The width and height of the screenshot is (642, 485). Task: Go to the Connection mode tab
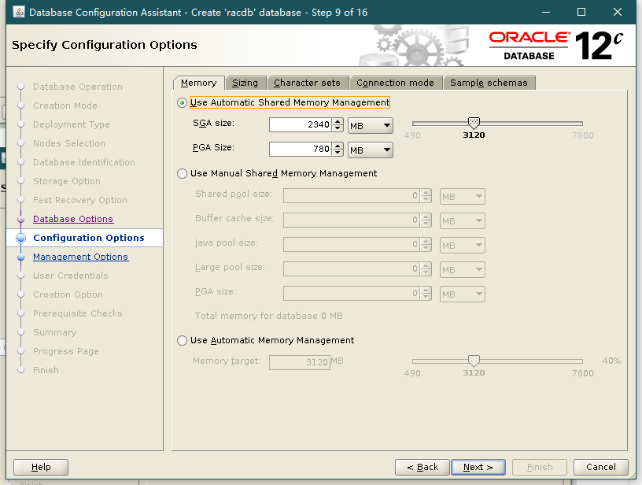(395, 83)
